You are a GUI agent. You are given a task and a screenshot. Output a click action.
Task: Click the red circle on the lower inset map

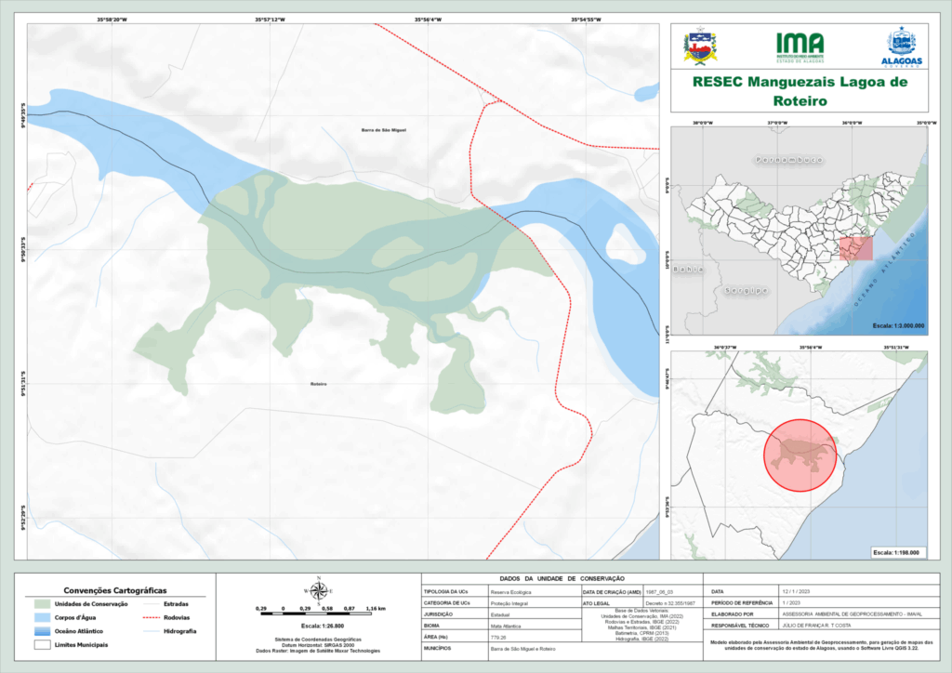coord(800,455)
